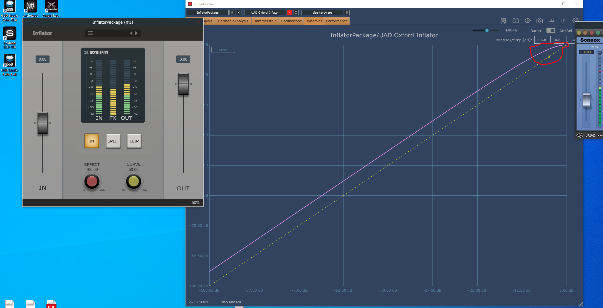Image resolution: width=603 pixels, height=308 pixels.
Task: Take a screenshot with camera icon
Action: (539, 21)
